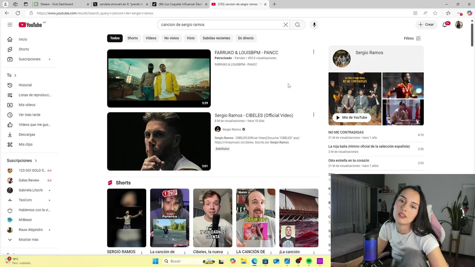Image resolution: width=475 pixels, height=267 pixels.
Task: Play the FARRUKO & LOUISBPM - PANCC thumbnail
Action: pos(159,79)
